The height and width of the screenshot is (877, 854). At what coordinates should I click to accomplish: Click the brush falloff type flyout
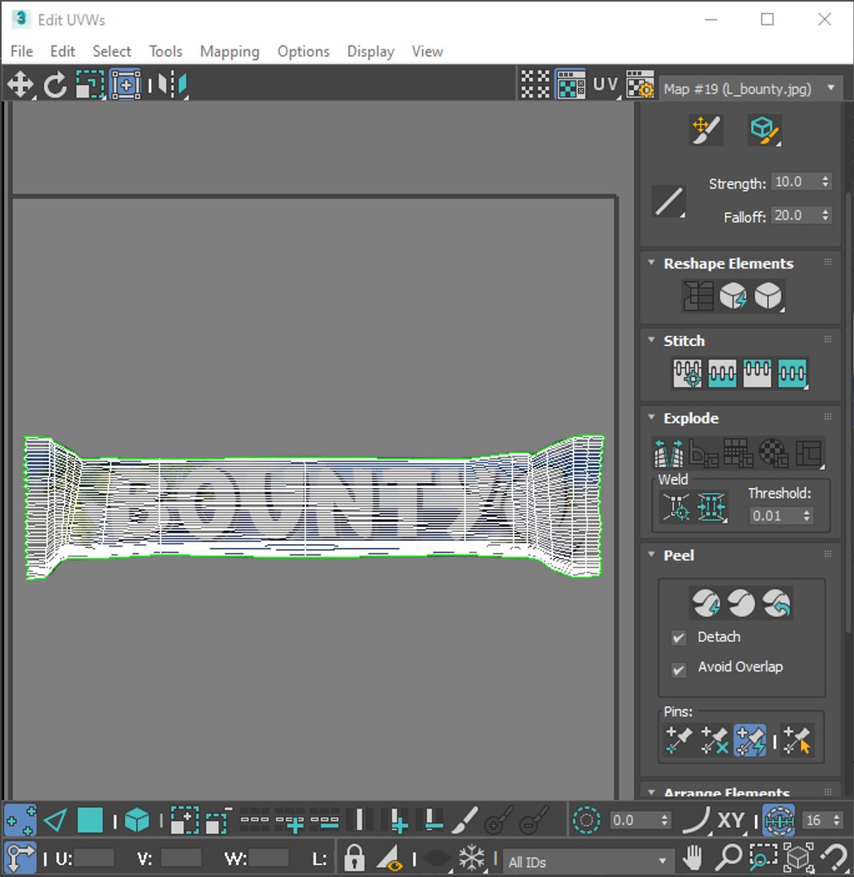point(669,201)
